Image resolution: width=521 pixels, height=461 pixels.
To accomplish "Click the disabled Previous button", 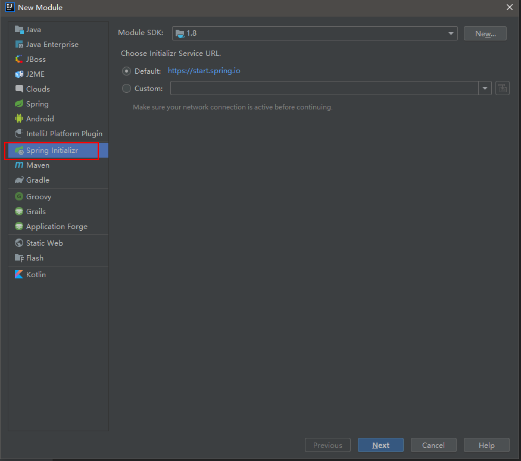I will point(327,445).
